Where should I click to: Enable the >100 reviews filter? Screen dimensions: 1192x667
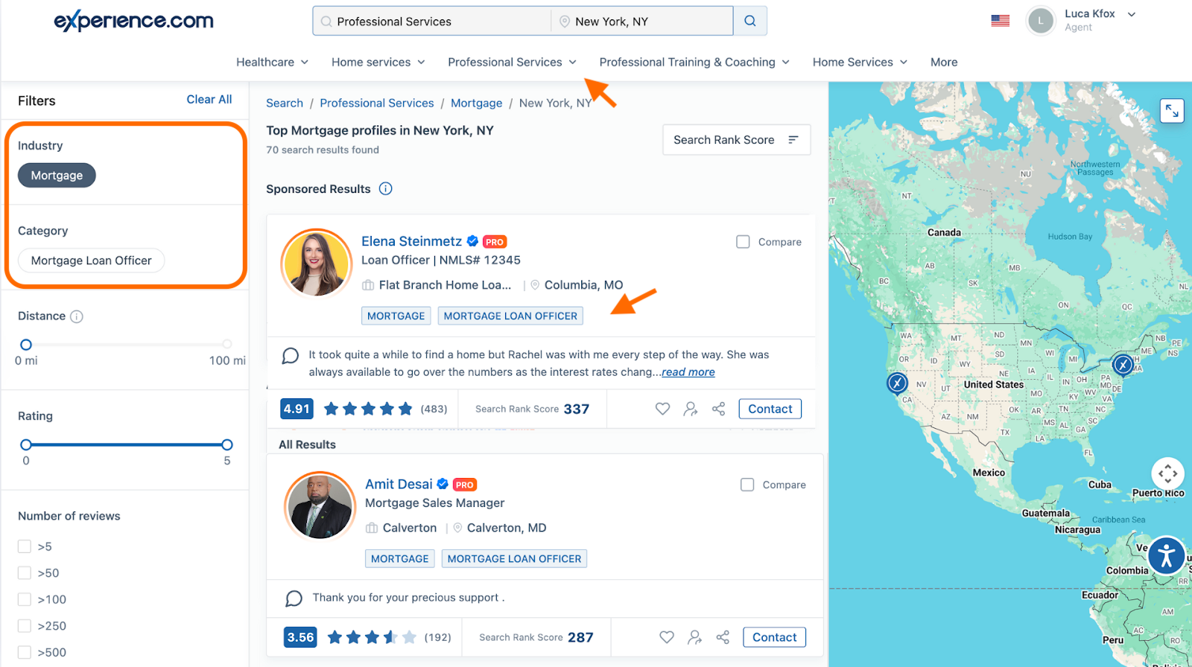[x=25, y=599]
